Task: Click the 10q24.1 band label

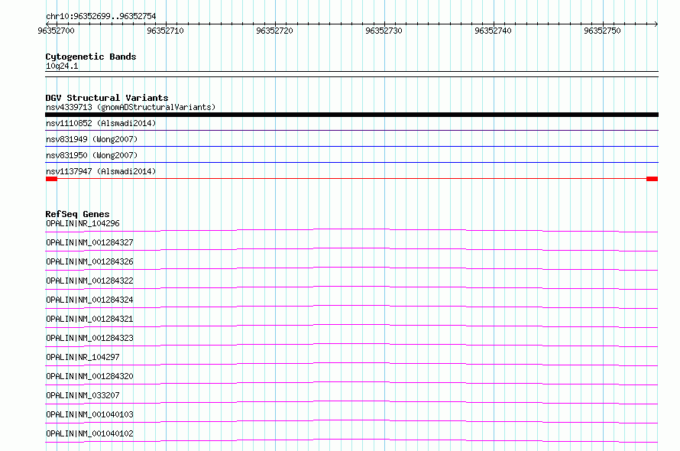Action: click(62, 66)
